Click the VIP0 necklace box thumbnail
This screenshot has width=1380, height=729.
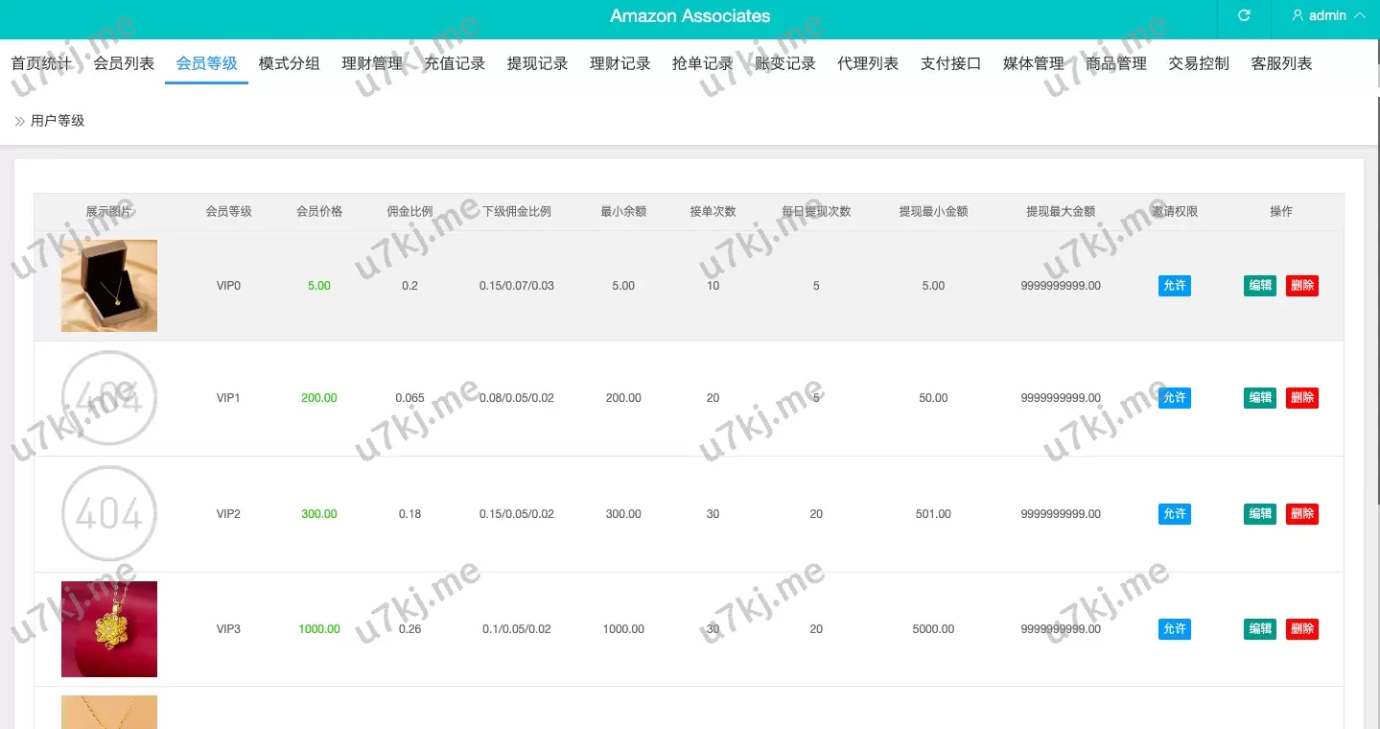click(x=109, y=286)
